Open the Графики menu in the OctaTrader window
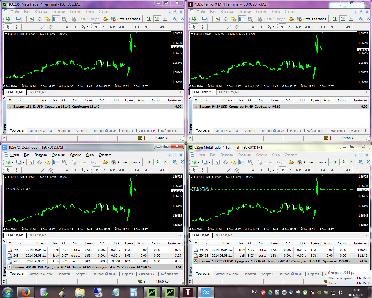Image resolution: width=372 pixels, height=298 pixels. 58,155
